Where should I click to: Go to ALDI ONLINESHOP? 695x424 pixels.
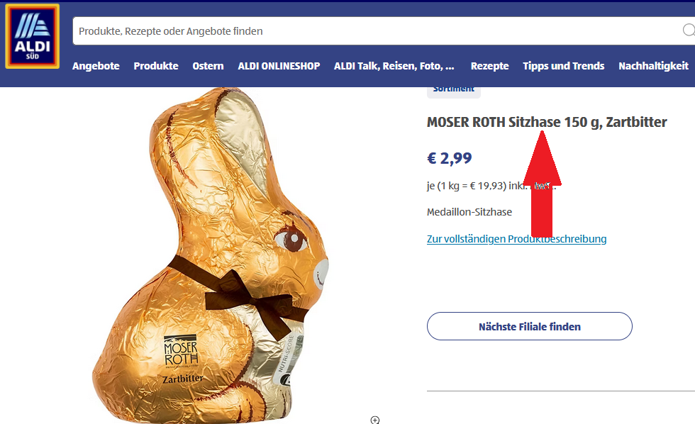[x=279, y=66]
